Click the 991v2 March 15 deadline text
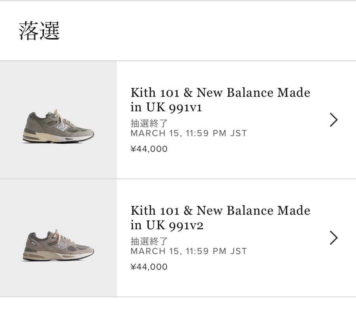 188,251
